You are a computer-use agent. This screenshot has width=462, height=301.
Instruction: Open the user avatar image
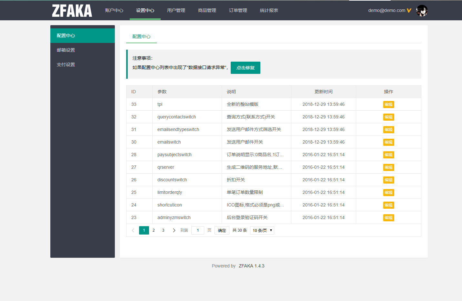tap(422, 11)
